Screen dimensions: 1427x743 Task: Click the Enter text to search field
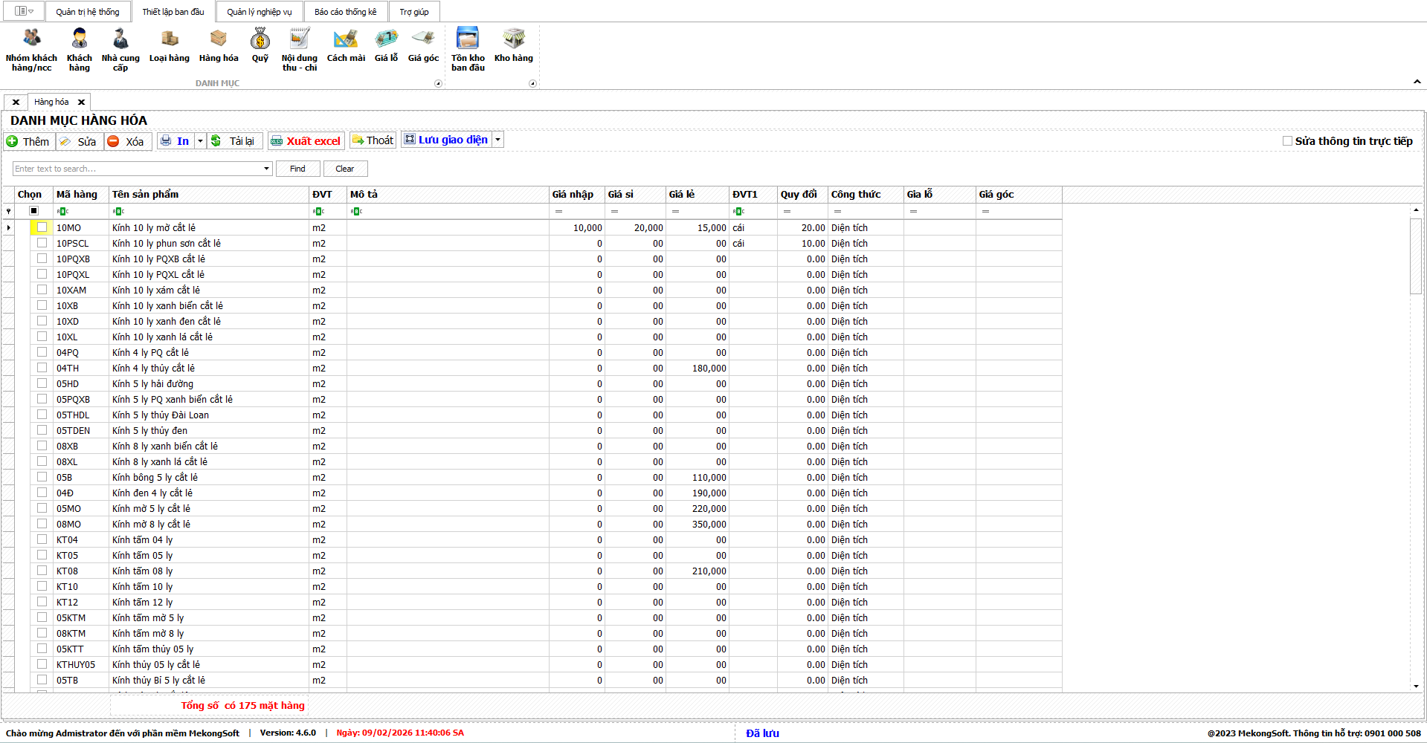tap(138, 169)
